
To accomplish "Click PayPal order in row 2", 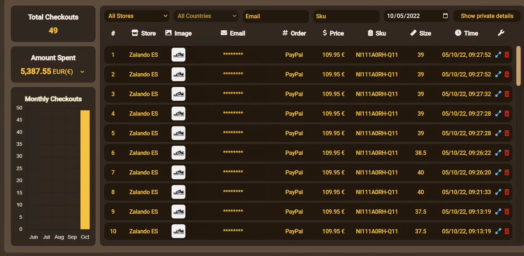I will (294, 75).
